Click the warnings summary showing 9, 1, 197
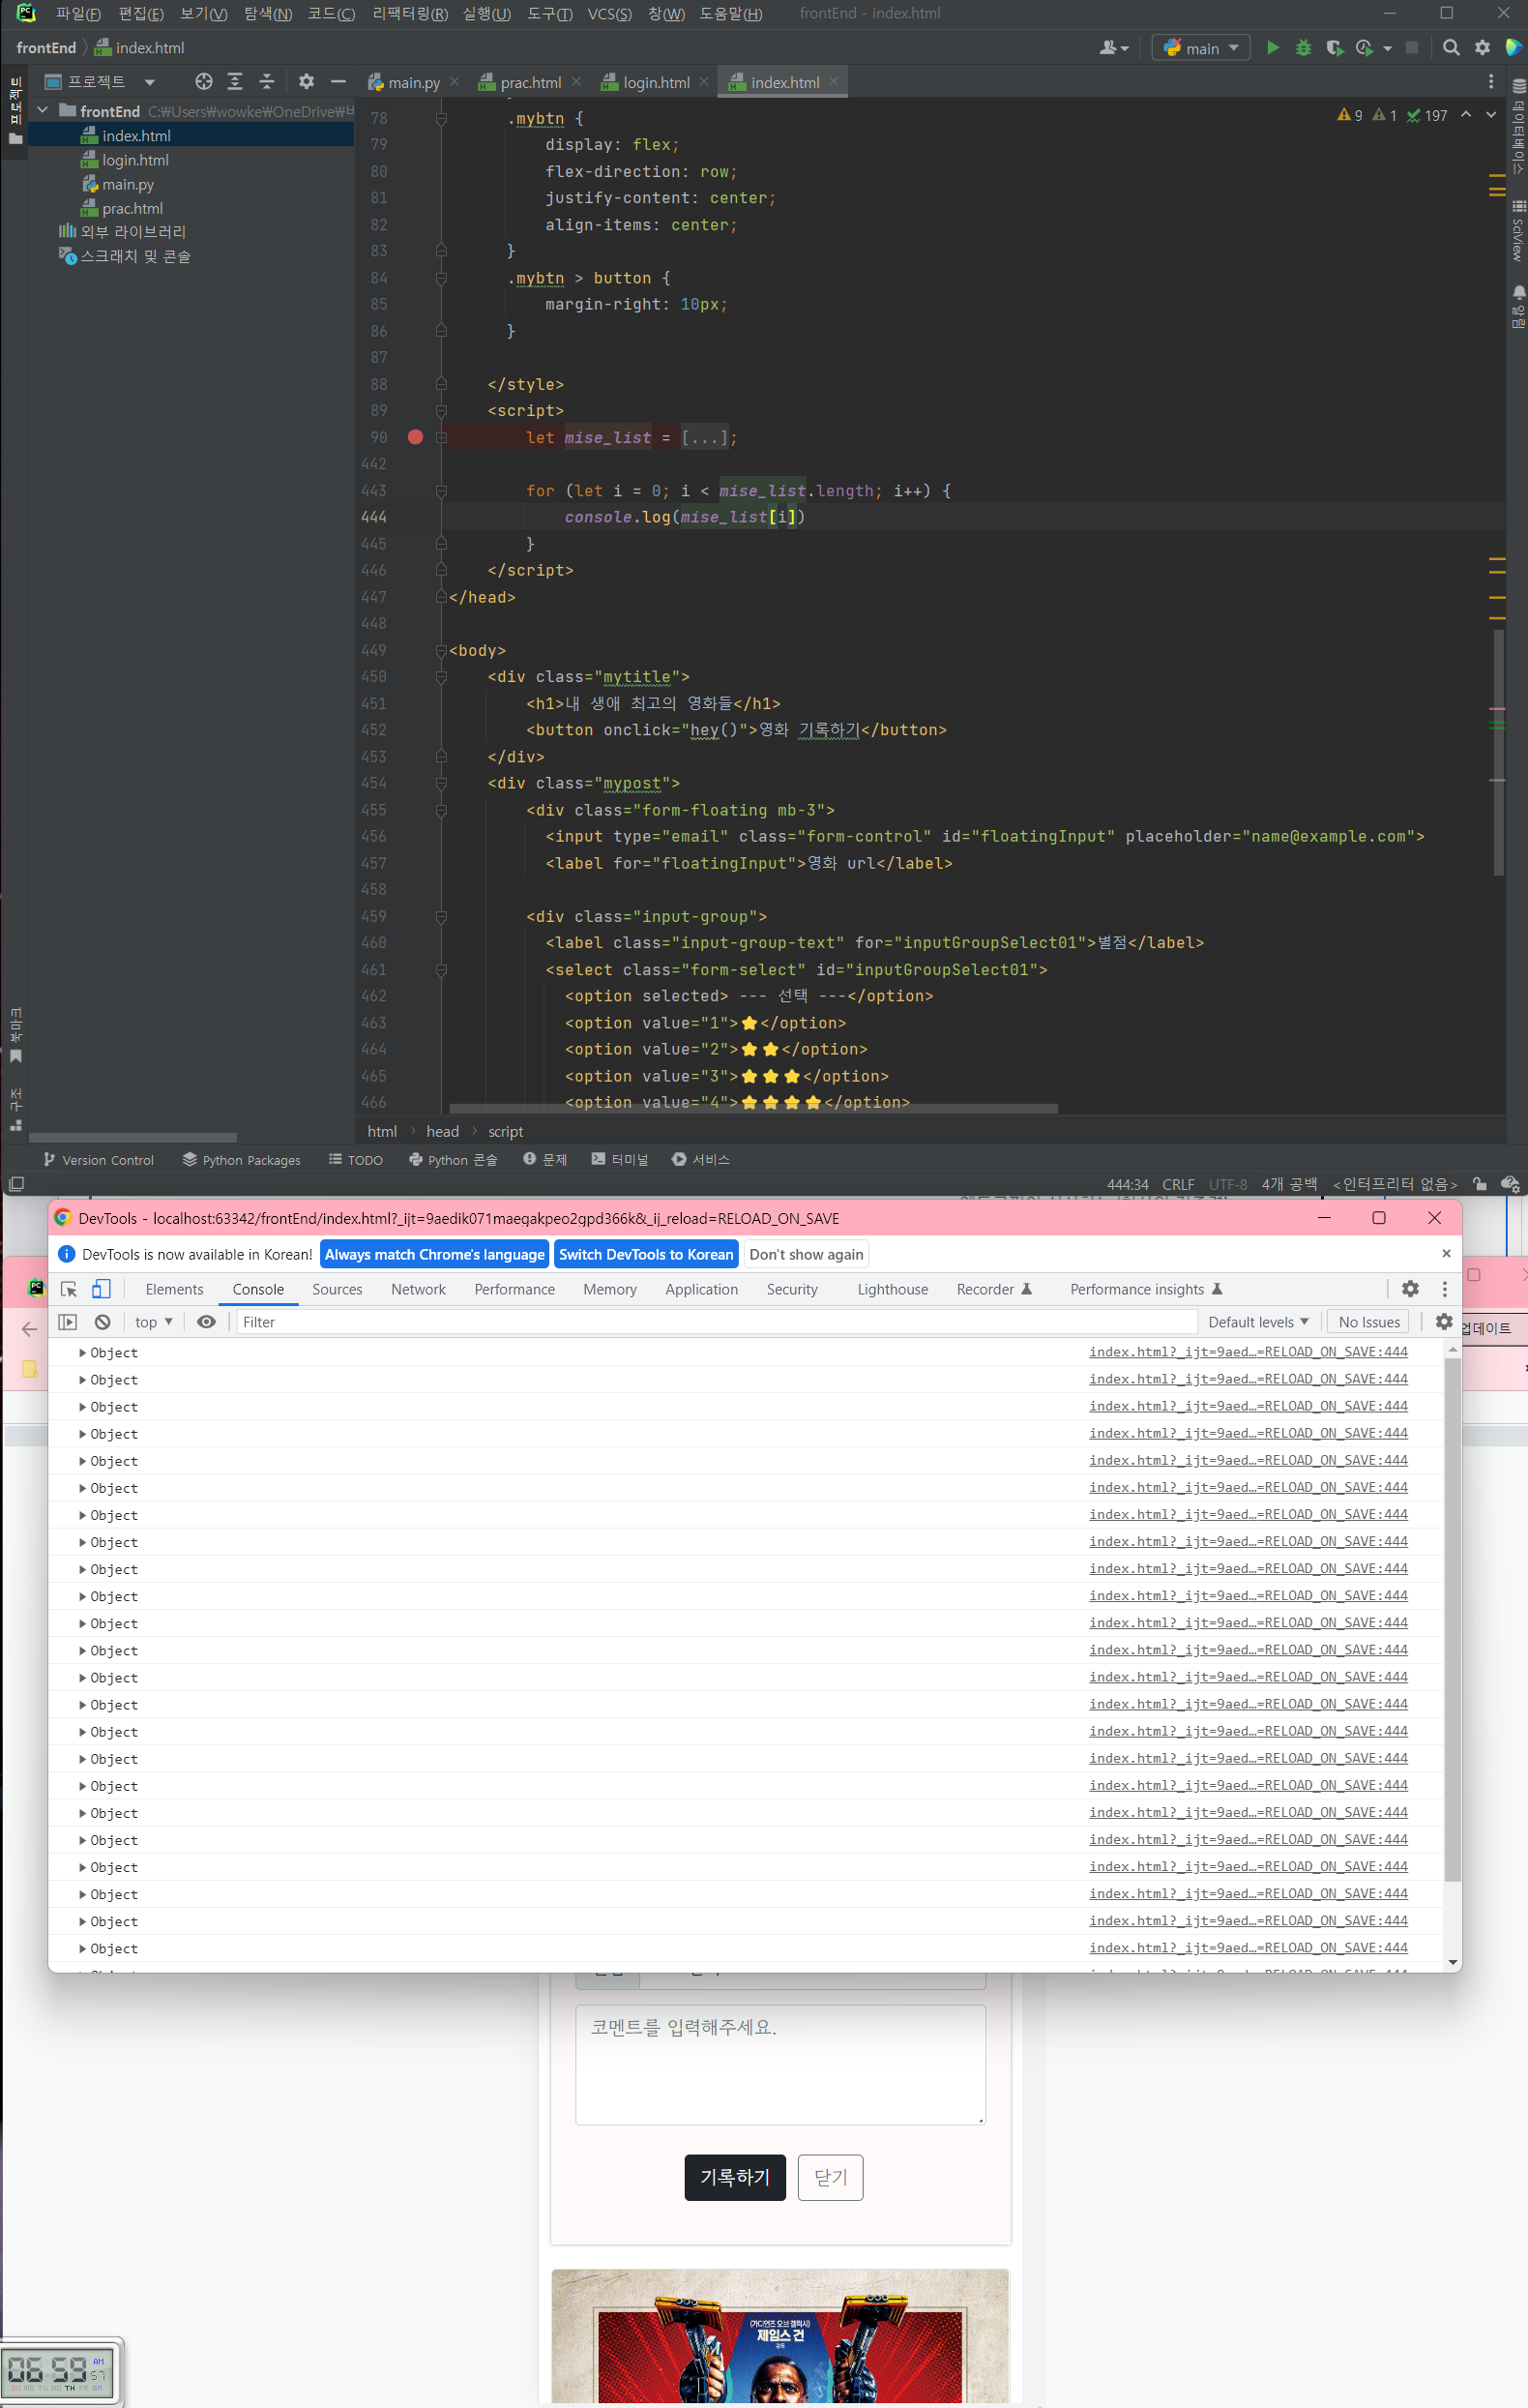 pyautogui.click(x=1392, y=116)
